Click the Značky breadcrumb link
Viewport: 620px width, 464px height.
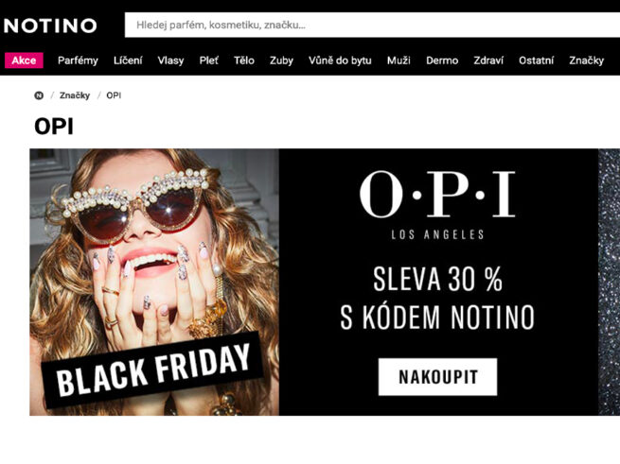coord(75,95)
